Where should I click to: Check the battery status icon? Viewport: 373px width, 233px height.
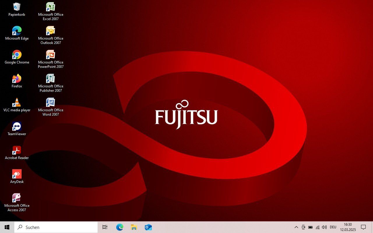tap(310, 227)
